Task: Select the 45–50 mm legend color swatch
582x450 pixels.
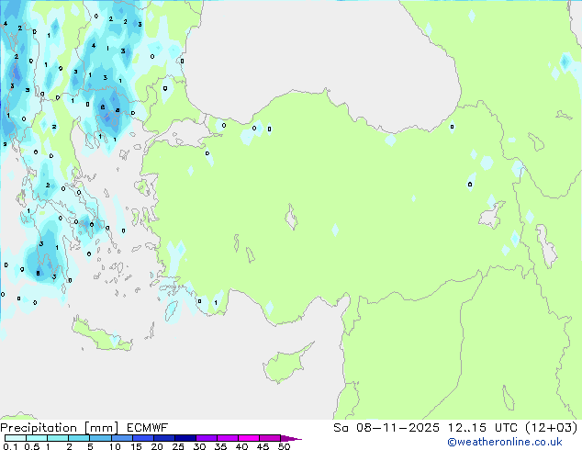Action: [270, 438]
